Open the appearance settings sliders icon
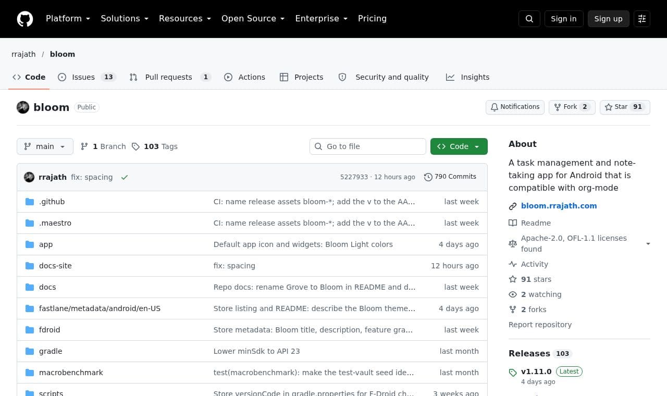Image resolution: width=667 pixels, height=396 pixels. (642, 19)
